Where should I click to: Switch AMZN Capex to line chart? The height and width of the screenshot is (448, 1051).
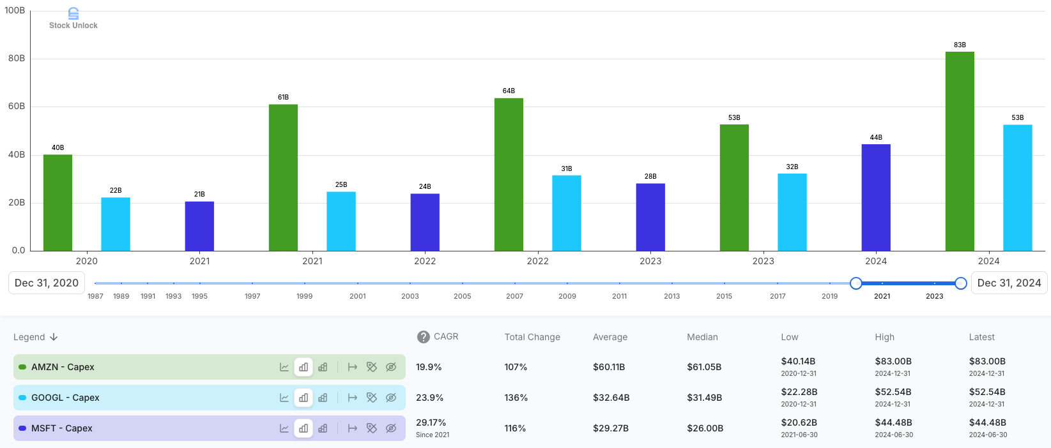[x=284, y=367]
